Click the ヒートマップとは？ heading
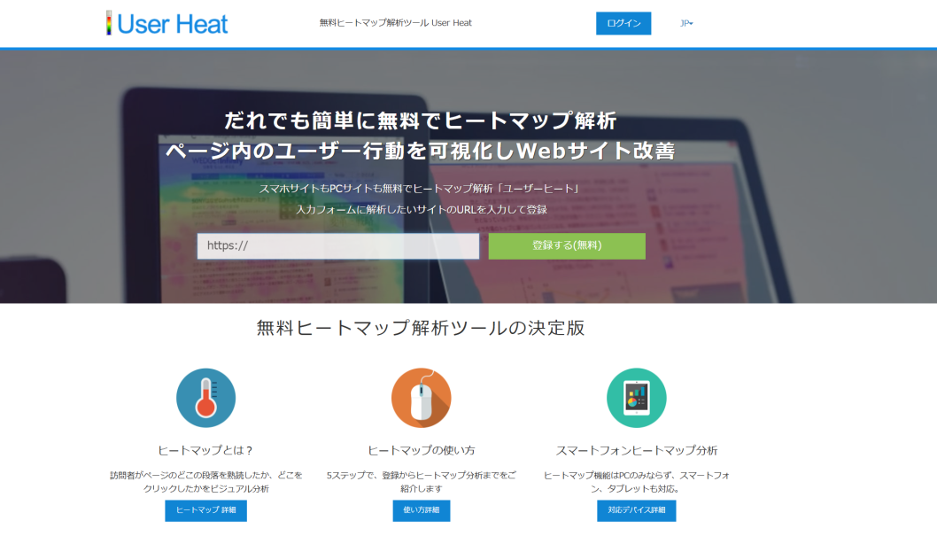 [x=205, y=450]
